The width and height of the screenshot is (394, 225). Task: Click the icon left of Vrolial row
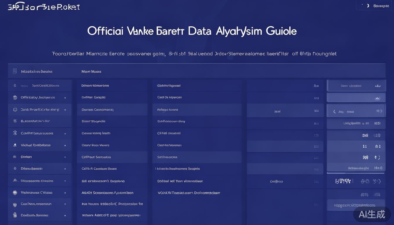[15, 145]
